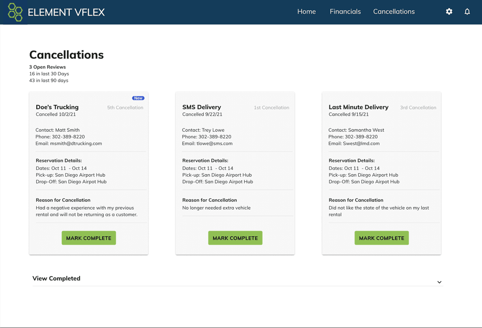The height and width of the screenshot is (328, 482).
Task: Click 'Cancelled 10/2/21' date text
Action: [x=56, y=114]
